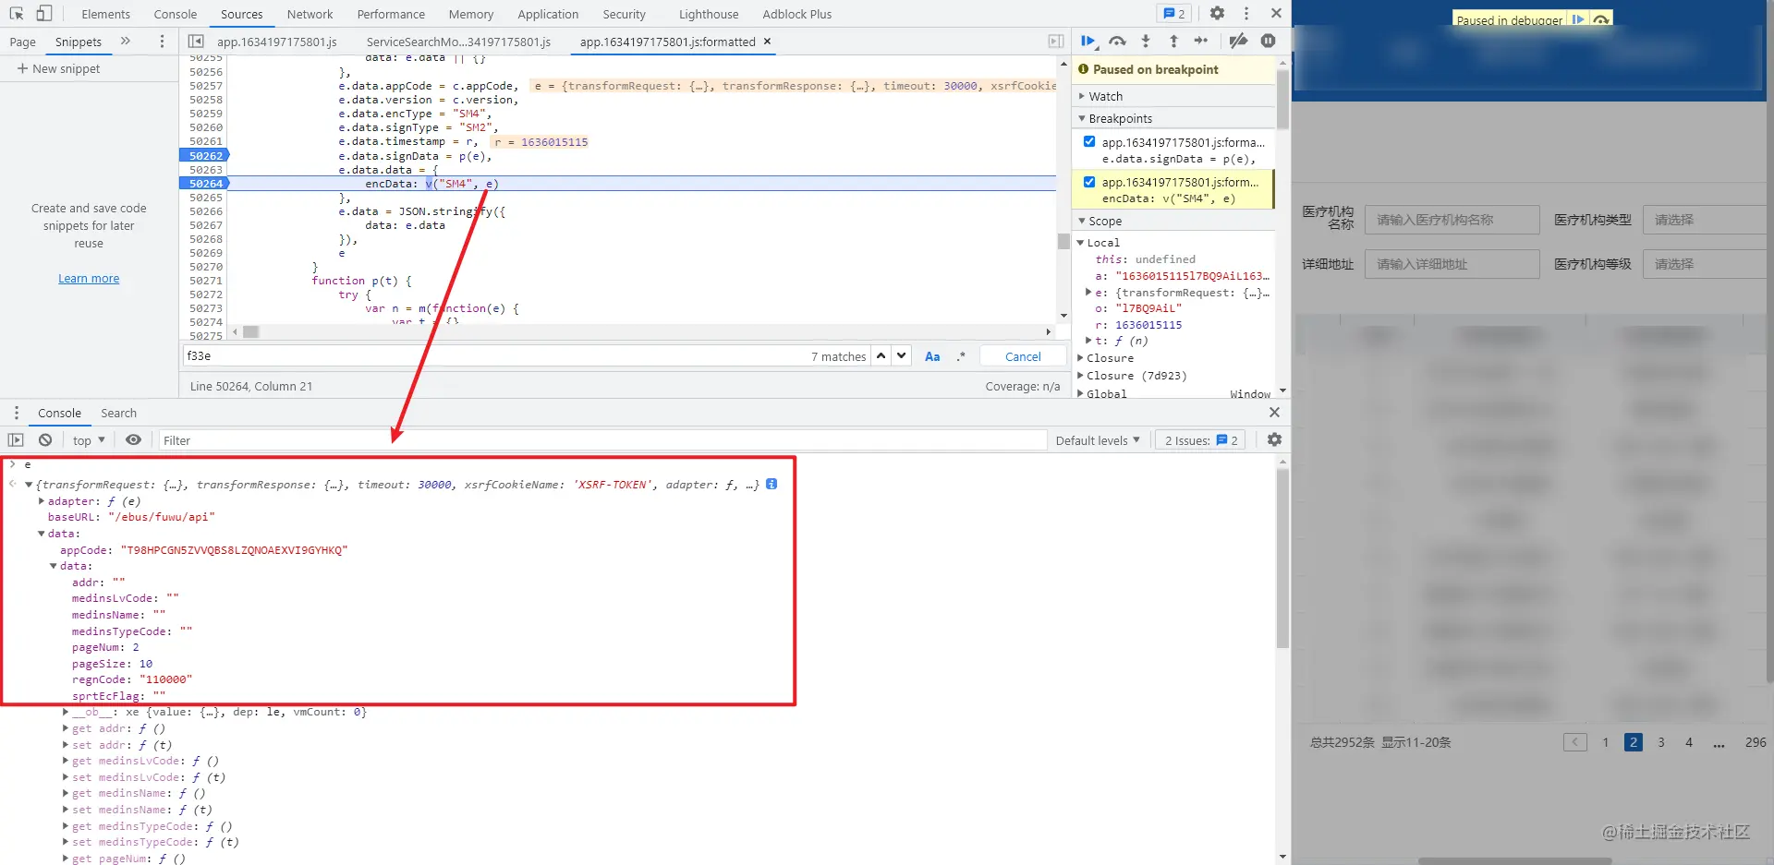Expand the Closure (7d923) scope
1774x865 pixels.
(x=1081, y=376)
